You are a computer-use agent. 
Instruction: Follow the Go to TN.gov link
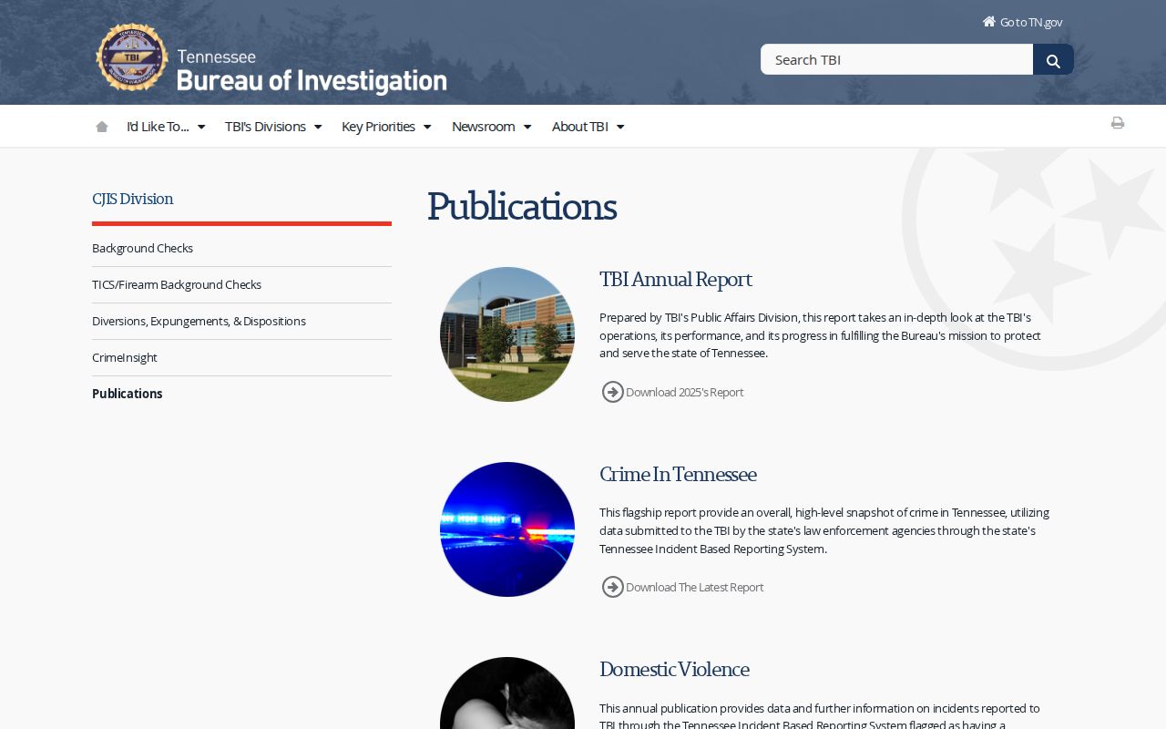coord(1031,22)
